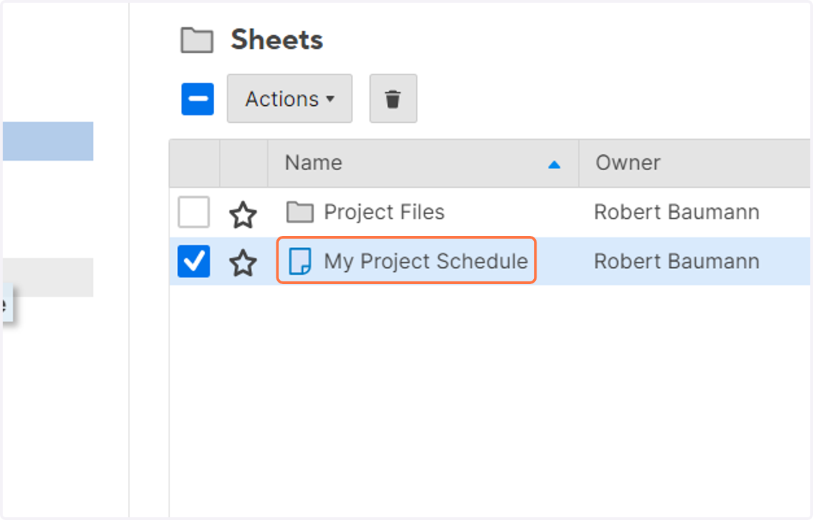Click the Sheets folder icon in header

pyautogui.click(x=197, y=41)
